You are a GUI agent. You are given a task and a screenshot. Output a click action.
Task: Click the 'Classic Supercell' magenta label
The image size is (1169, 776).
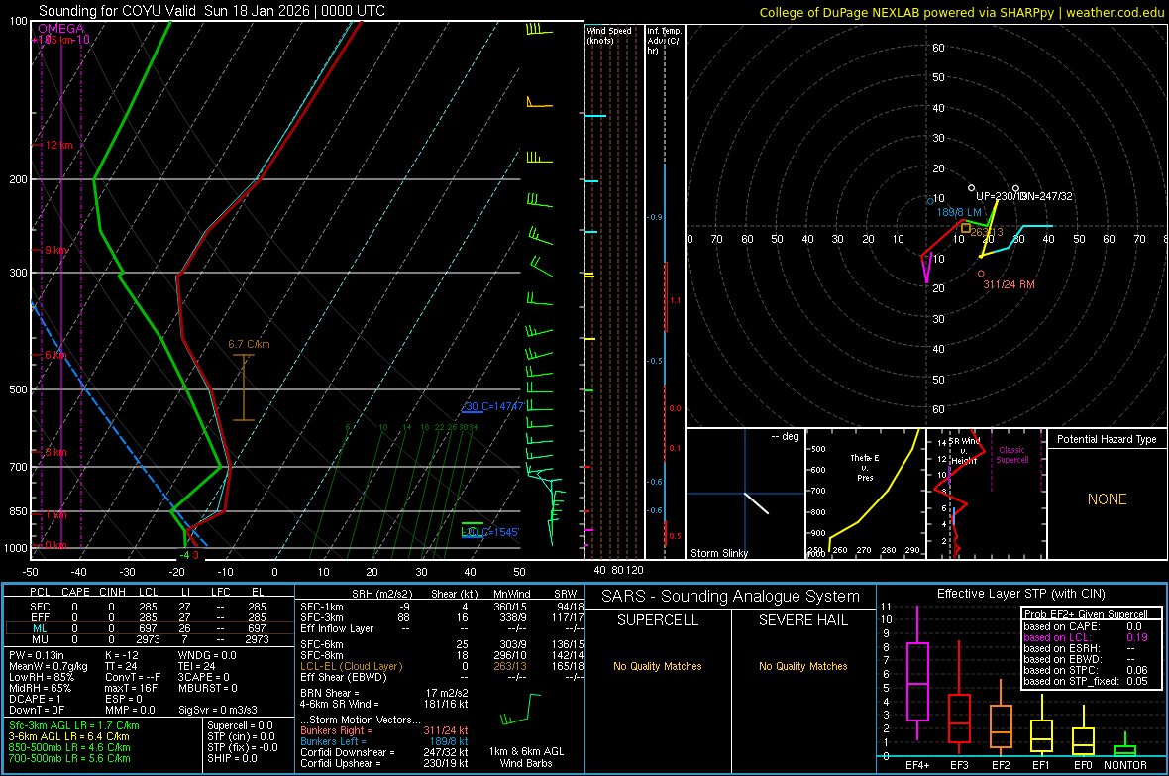[x=1011, y=455]
